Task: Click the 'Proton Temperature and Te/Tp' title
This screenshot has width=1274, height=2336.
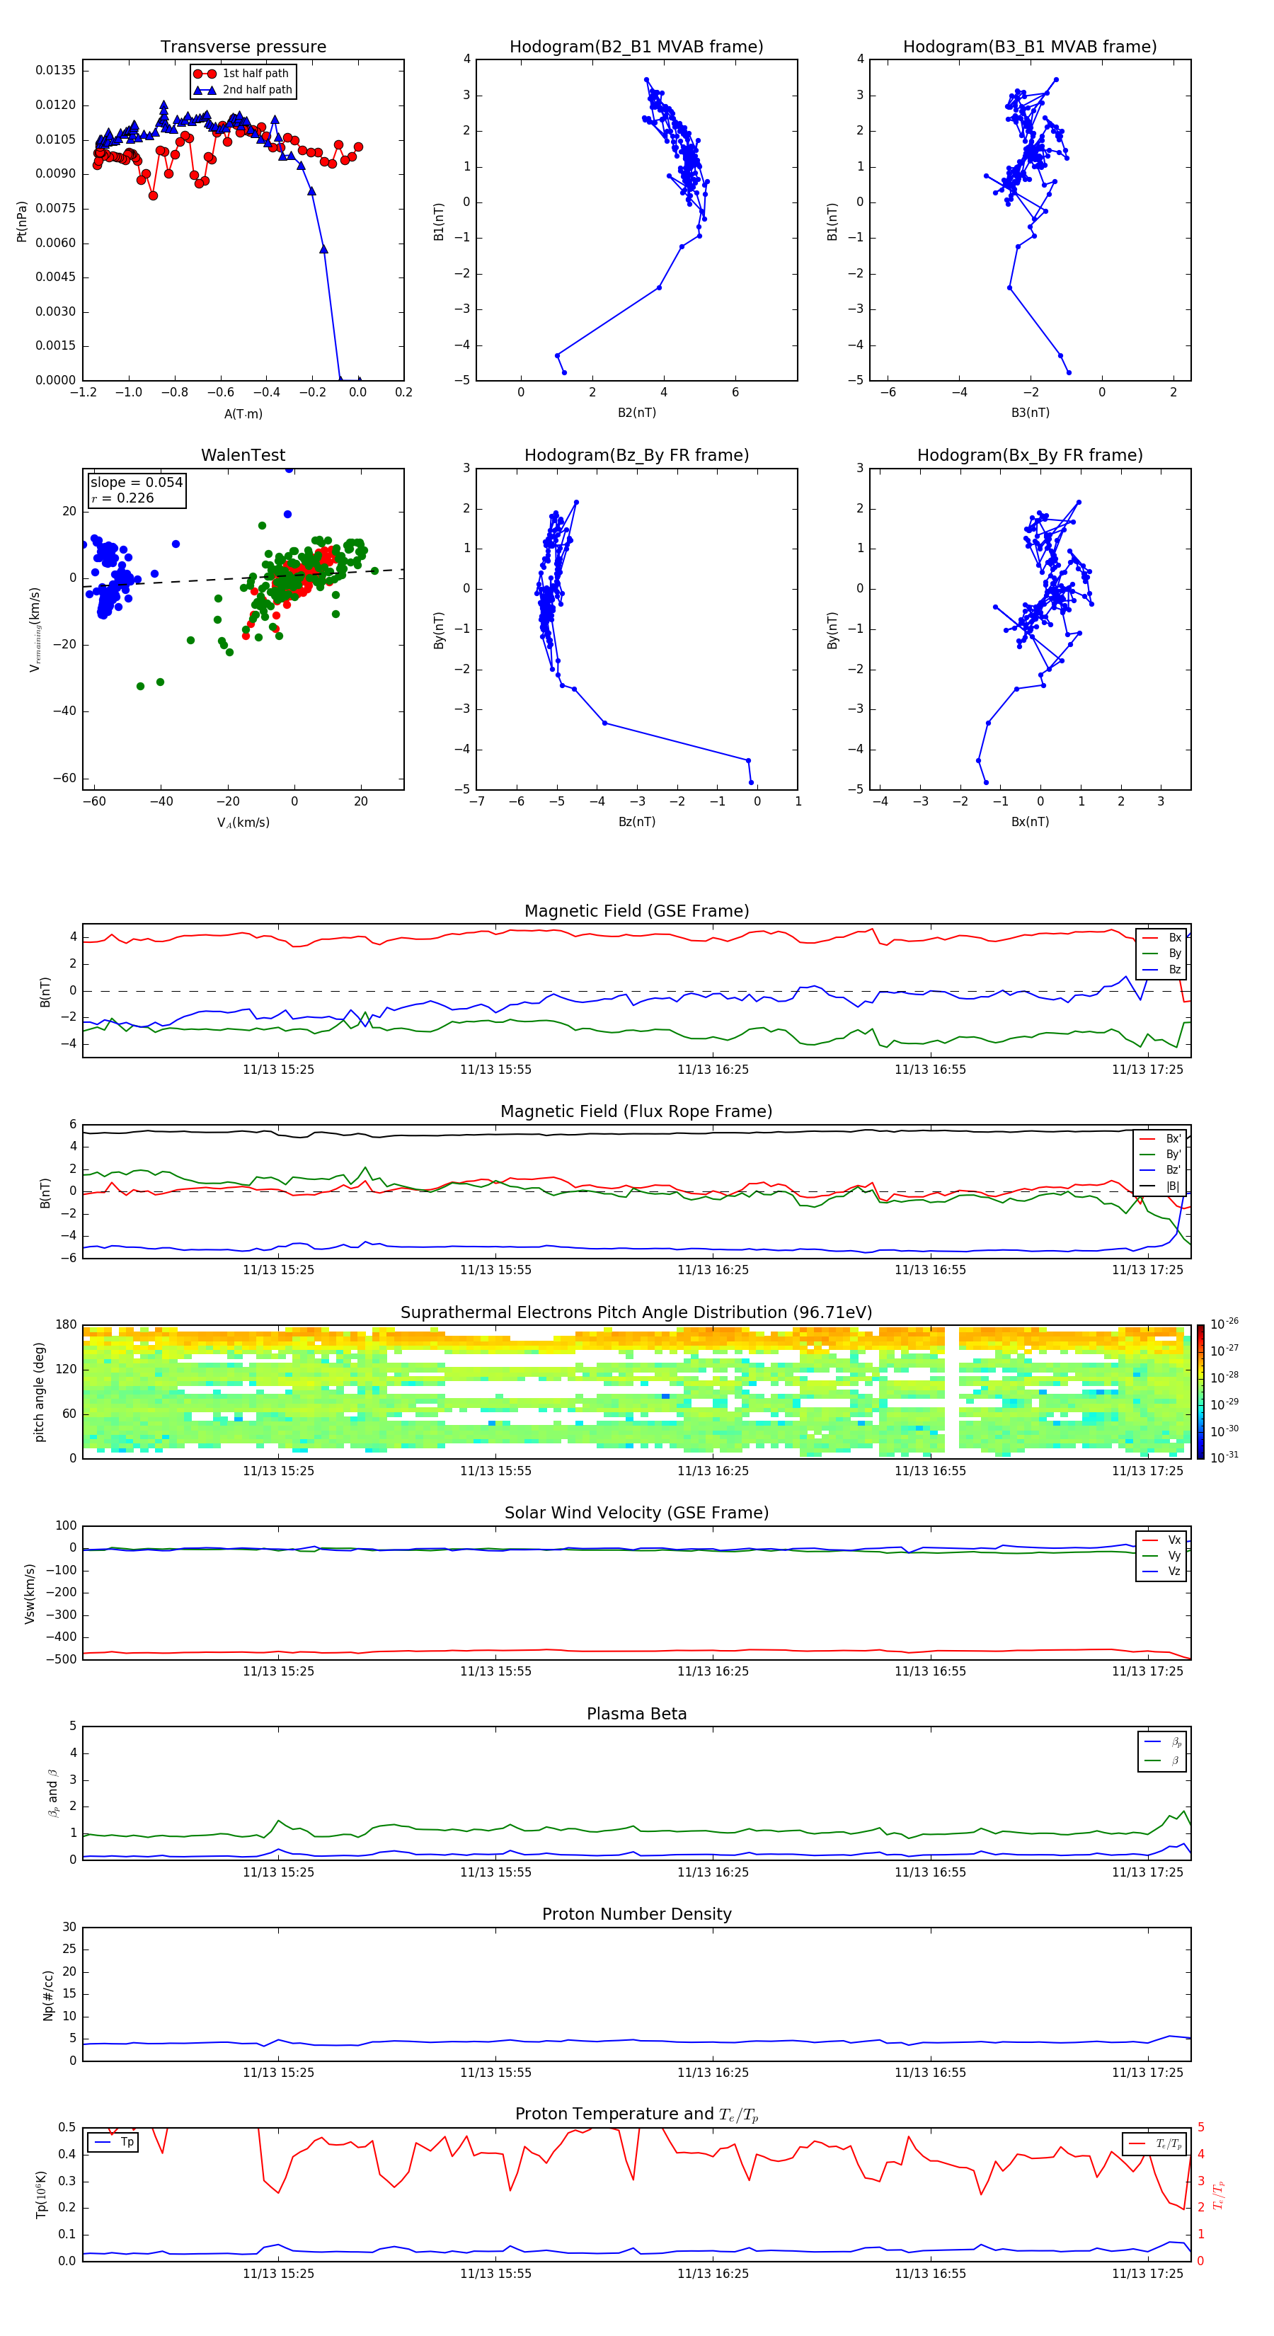Action: [x=636, y=2114]
